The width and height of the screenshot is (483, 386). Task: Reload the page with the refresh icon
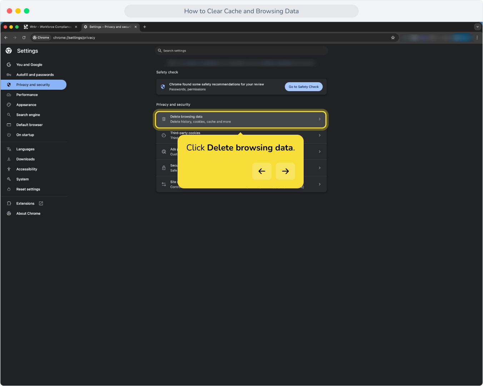tap(24, 38)
